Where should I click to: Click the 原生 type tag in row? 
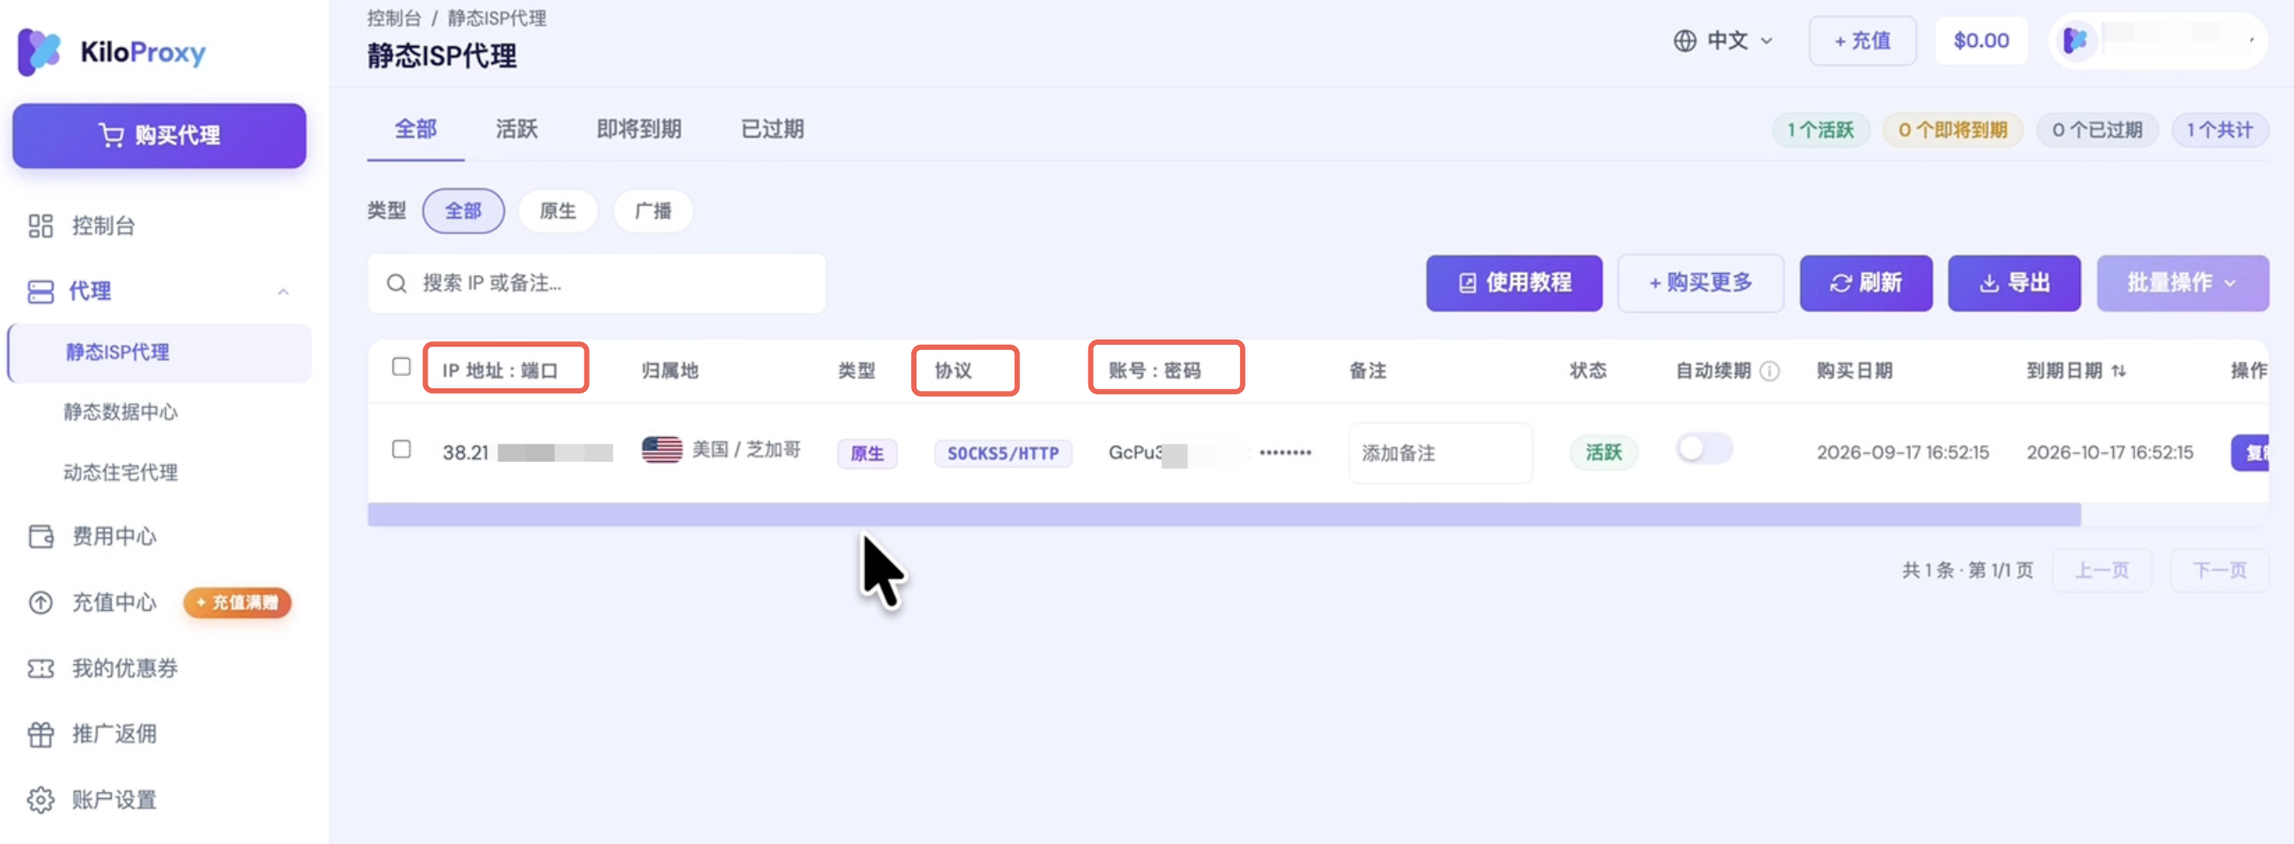click(x=867, y=453)
